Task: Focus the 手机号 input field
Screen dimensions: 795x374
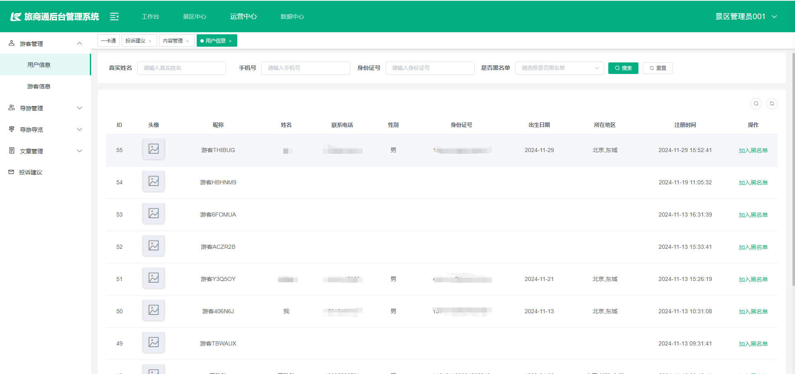Action: click(x=306, y=68)
